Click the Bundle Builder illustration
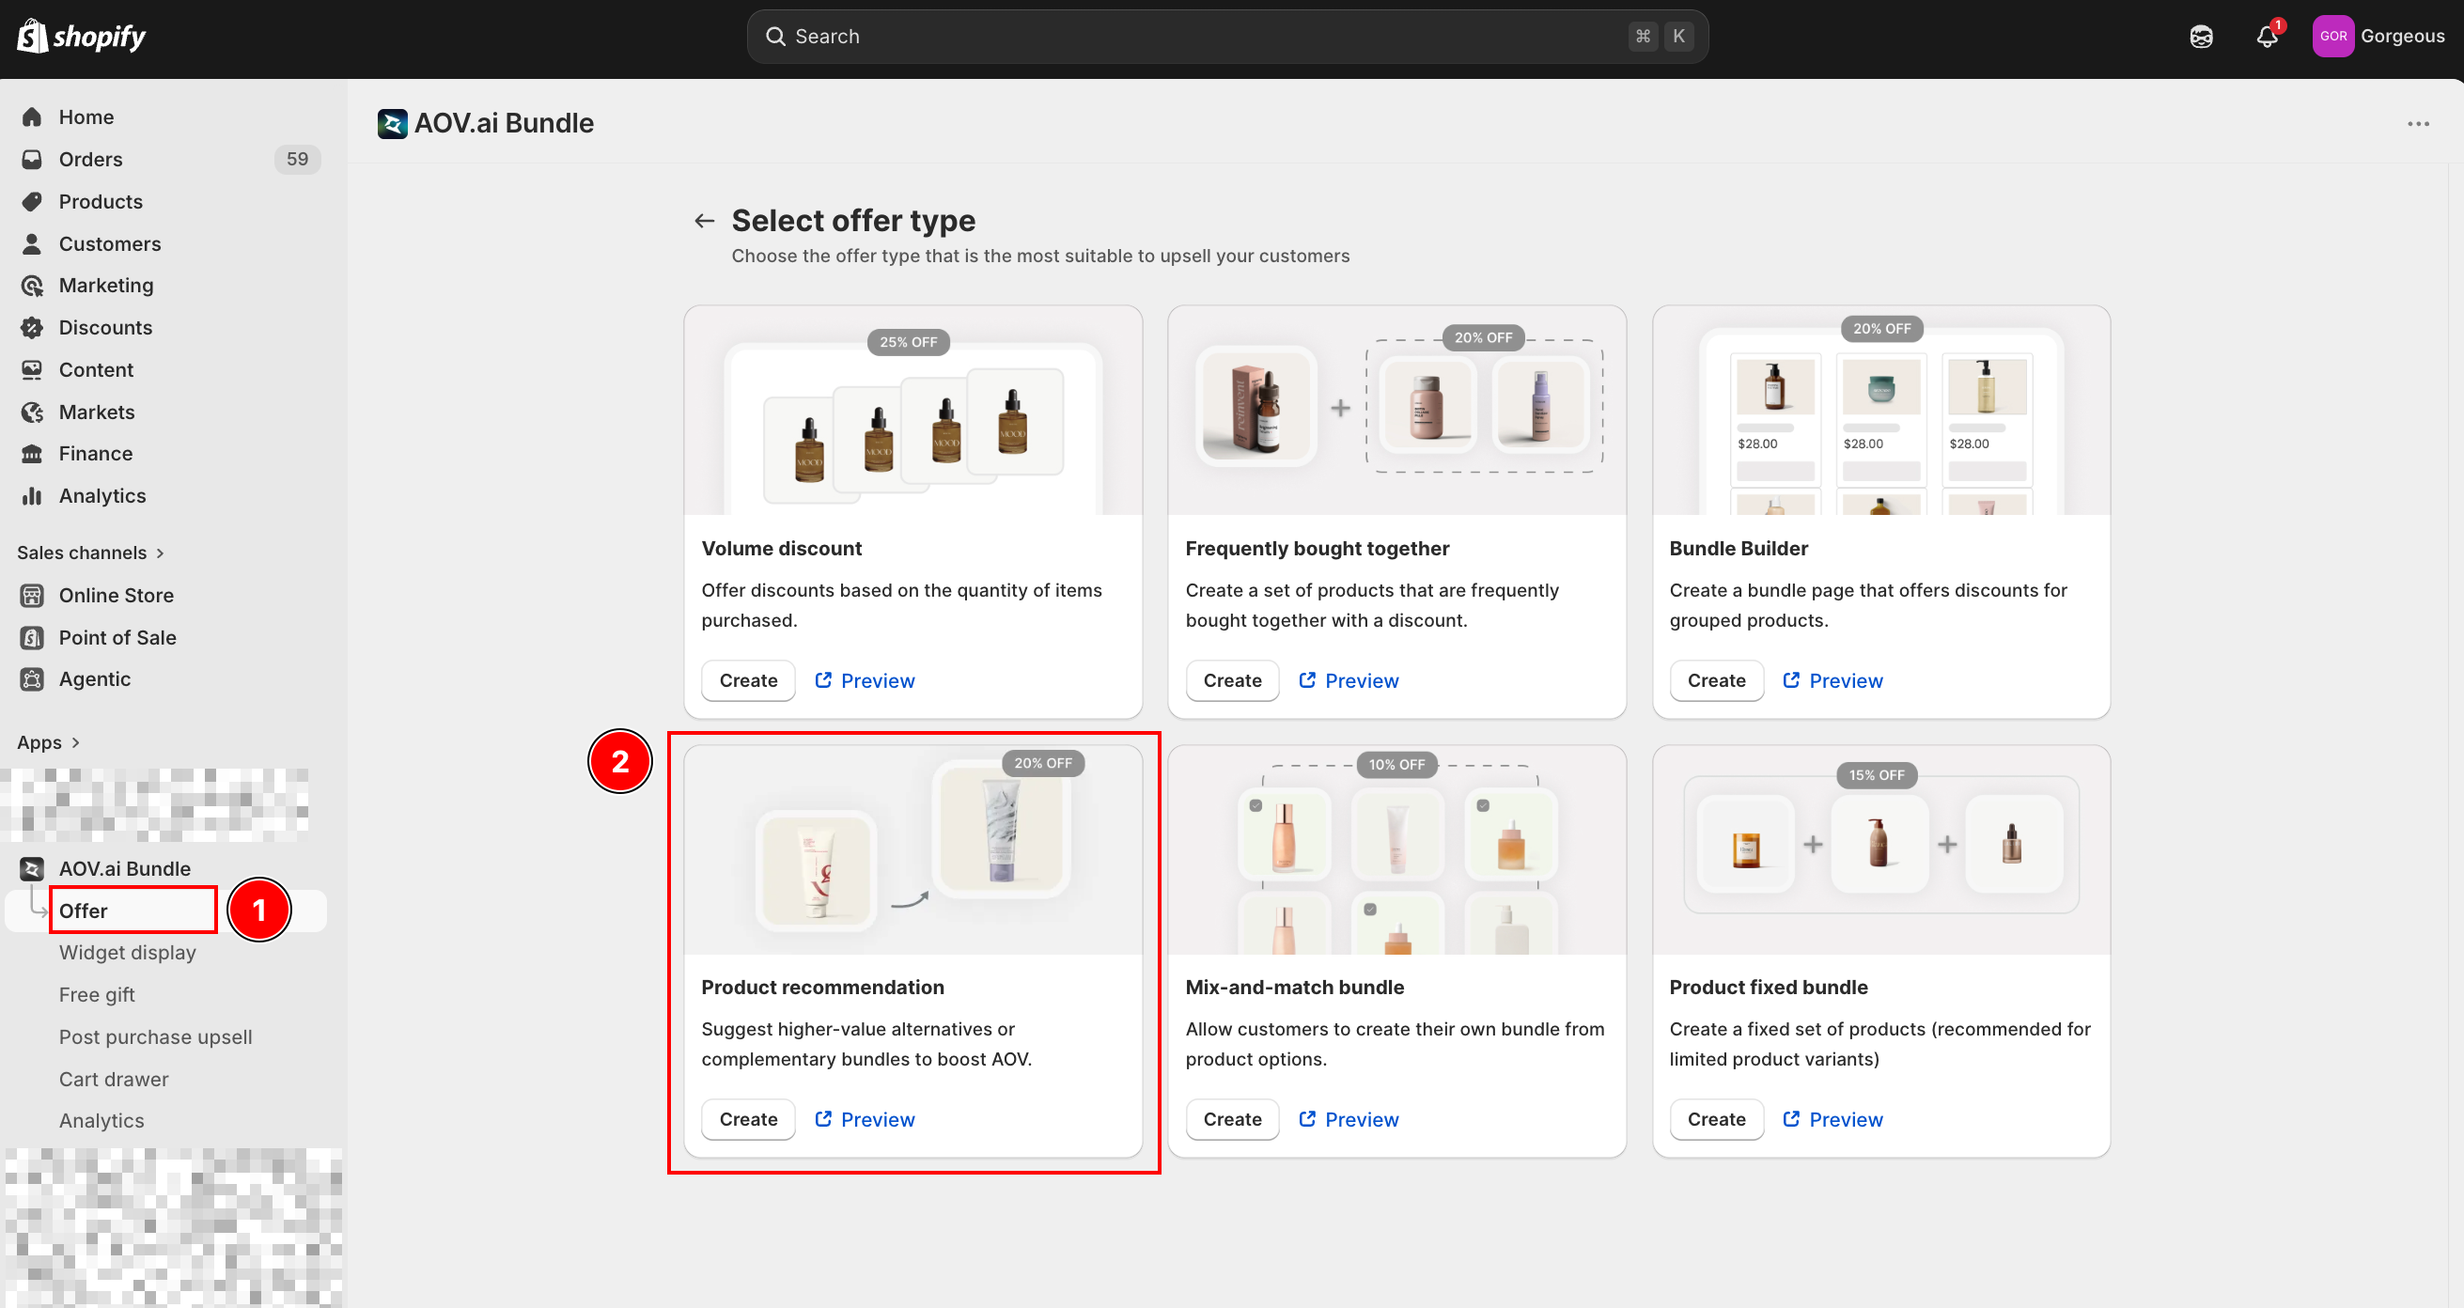Image resolution: width=2464 pixels, height=1308 pixels. (1880, 412)
